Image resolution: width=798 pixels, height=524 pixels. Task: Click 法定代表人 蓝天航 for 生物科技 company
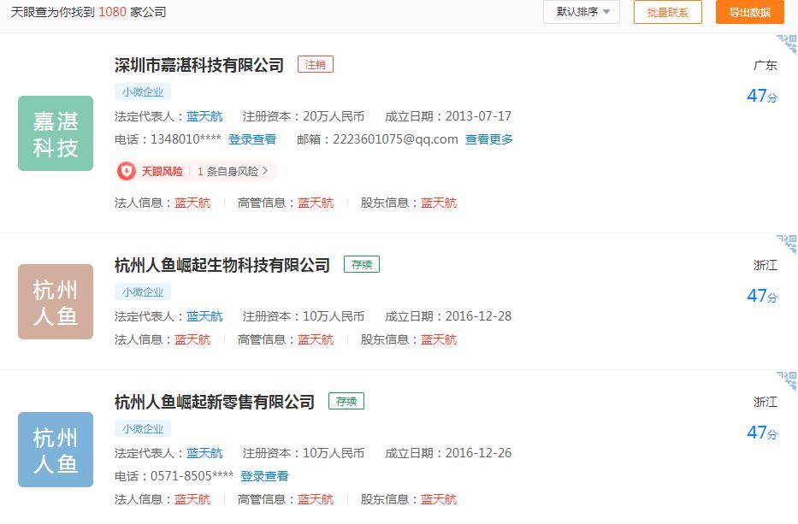point(204,316)
